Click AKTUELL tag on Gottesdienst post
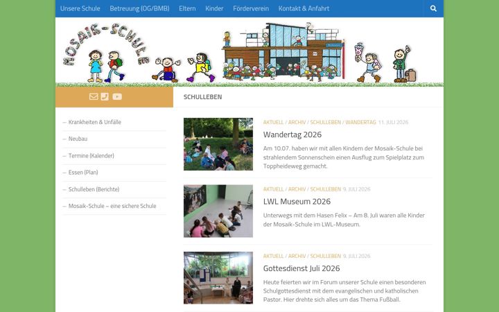Viewport: 499px width, 312px height. coord(273,256)
